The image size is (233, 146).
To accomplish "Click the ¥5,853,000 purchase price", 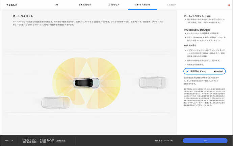I will click(47, 140).
